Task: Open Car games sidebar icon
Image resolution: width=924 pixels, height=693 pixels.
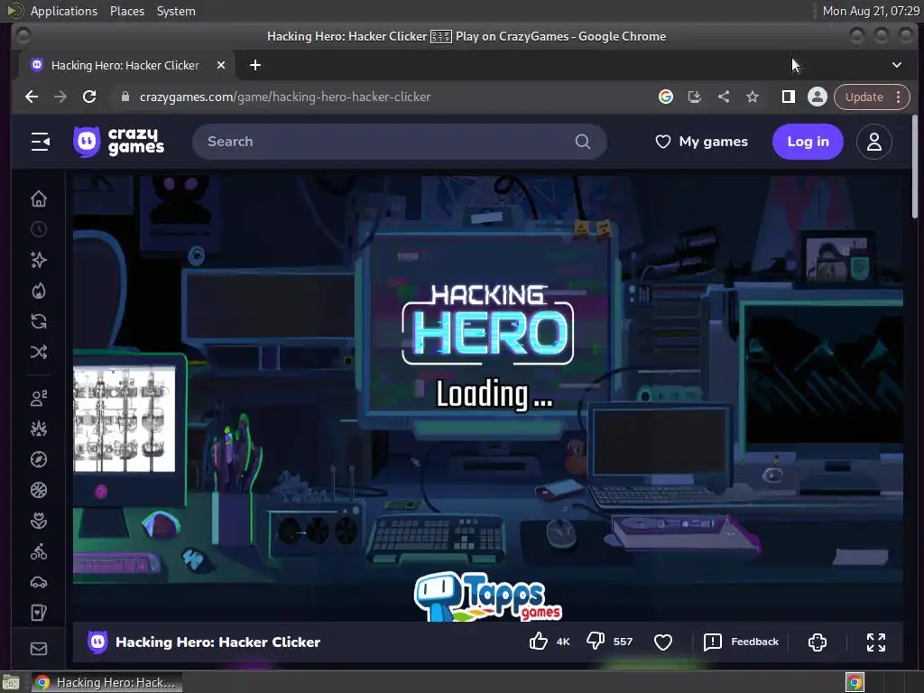Action: (x=39, y=582)
